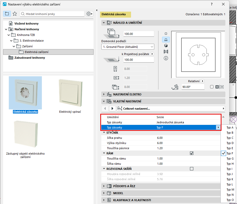Click the parameter list scroll-up arrow
The height and width of the screenshot is (204, 237).
point(223,117)
